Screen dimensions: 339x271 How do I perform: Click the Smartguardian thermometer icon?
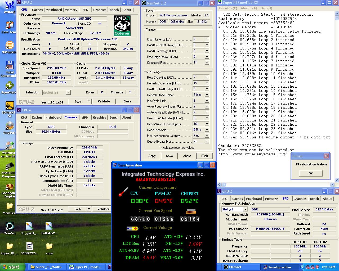(123, 192)
